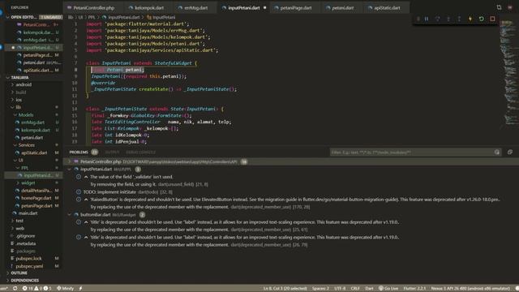Open detailPetaniPa... file in explorer
This screenshot has width=519, height=292.
pos(36,191)
